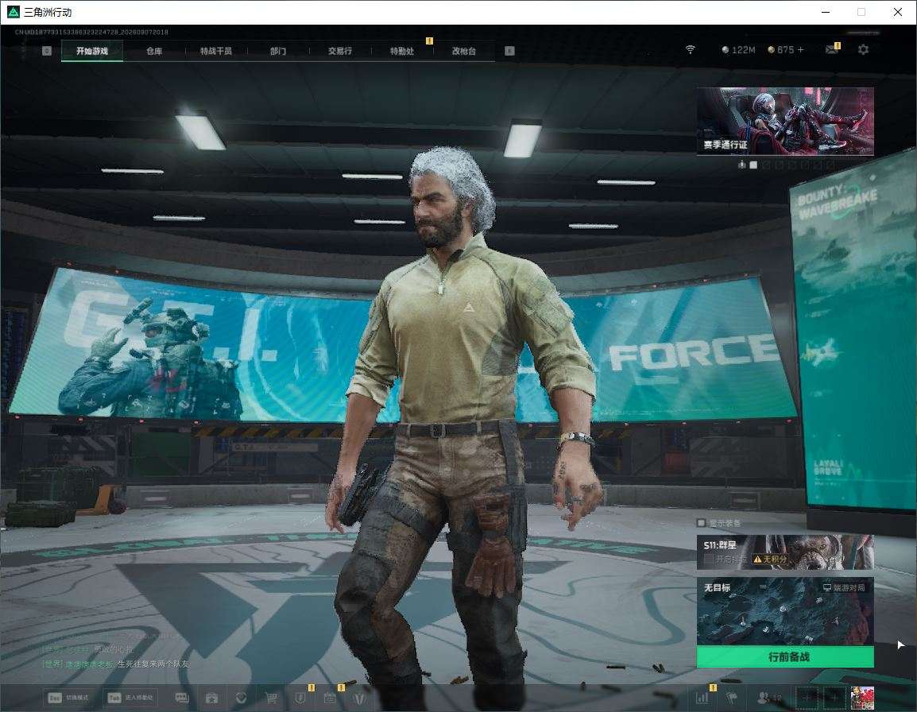Viewport: 917px width, 712px height.
Task: Click the 无积分 warning label
Action: click(770, 559)
